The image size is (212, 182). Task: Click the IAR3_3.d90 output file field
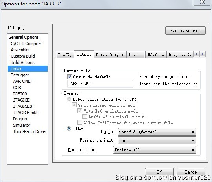[100, 84]
